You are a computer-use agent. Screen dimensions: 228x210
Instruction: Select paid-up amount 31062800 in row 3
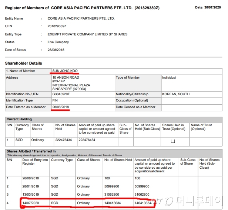[x=142, y=194]
